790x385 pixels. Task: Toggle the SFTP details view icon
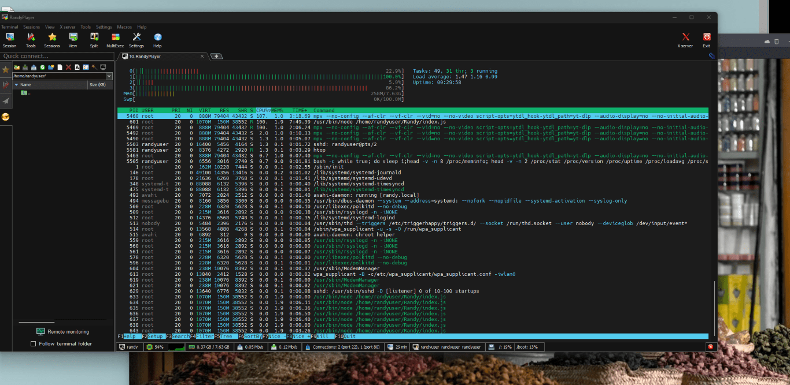(x=85, y=67)
